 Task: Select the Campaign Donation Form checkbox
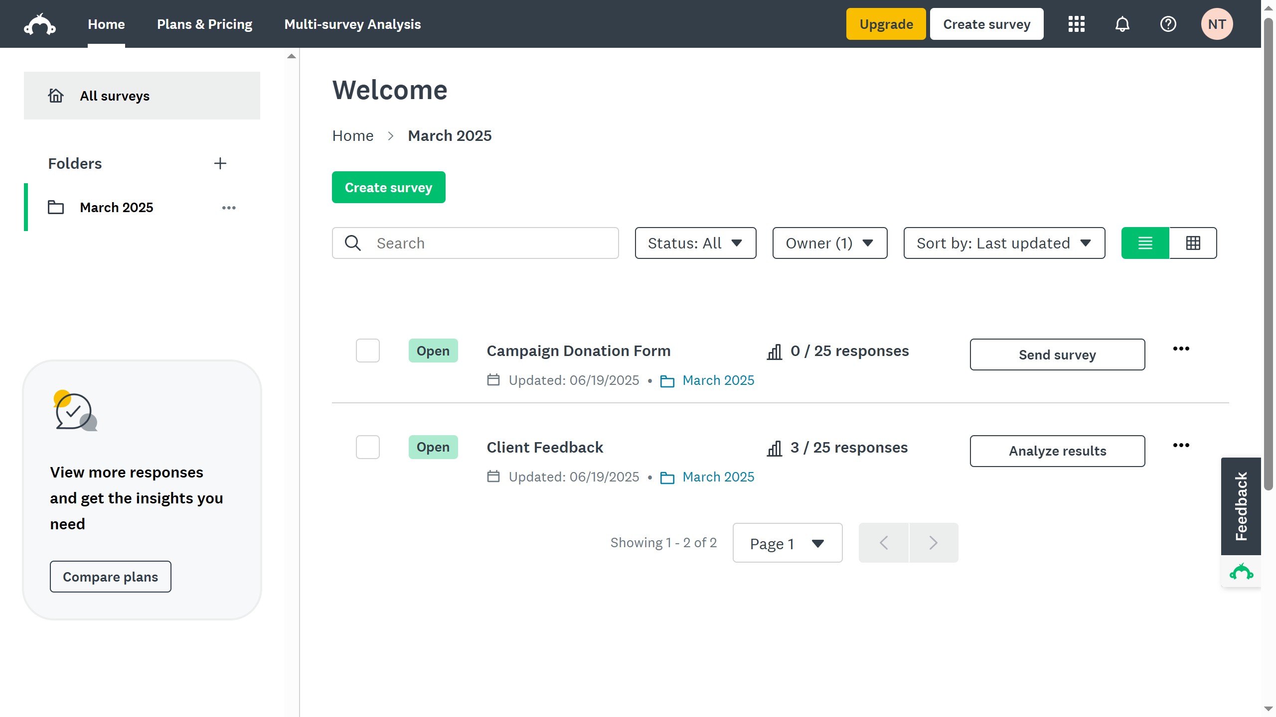click(368, 351)
